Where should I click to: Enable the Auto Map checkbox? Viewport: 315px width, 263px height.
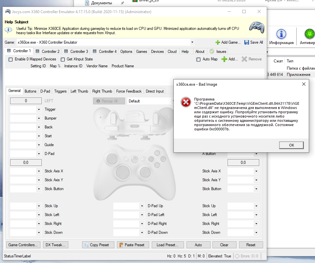point(198,59)
